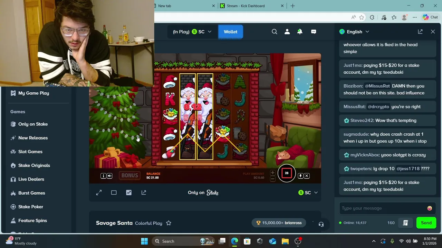Open the notifications bell icon

pos(300,32)
